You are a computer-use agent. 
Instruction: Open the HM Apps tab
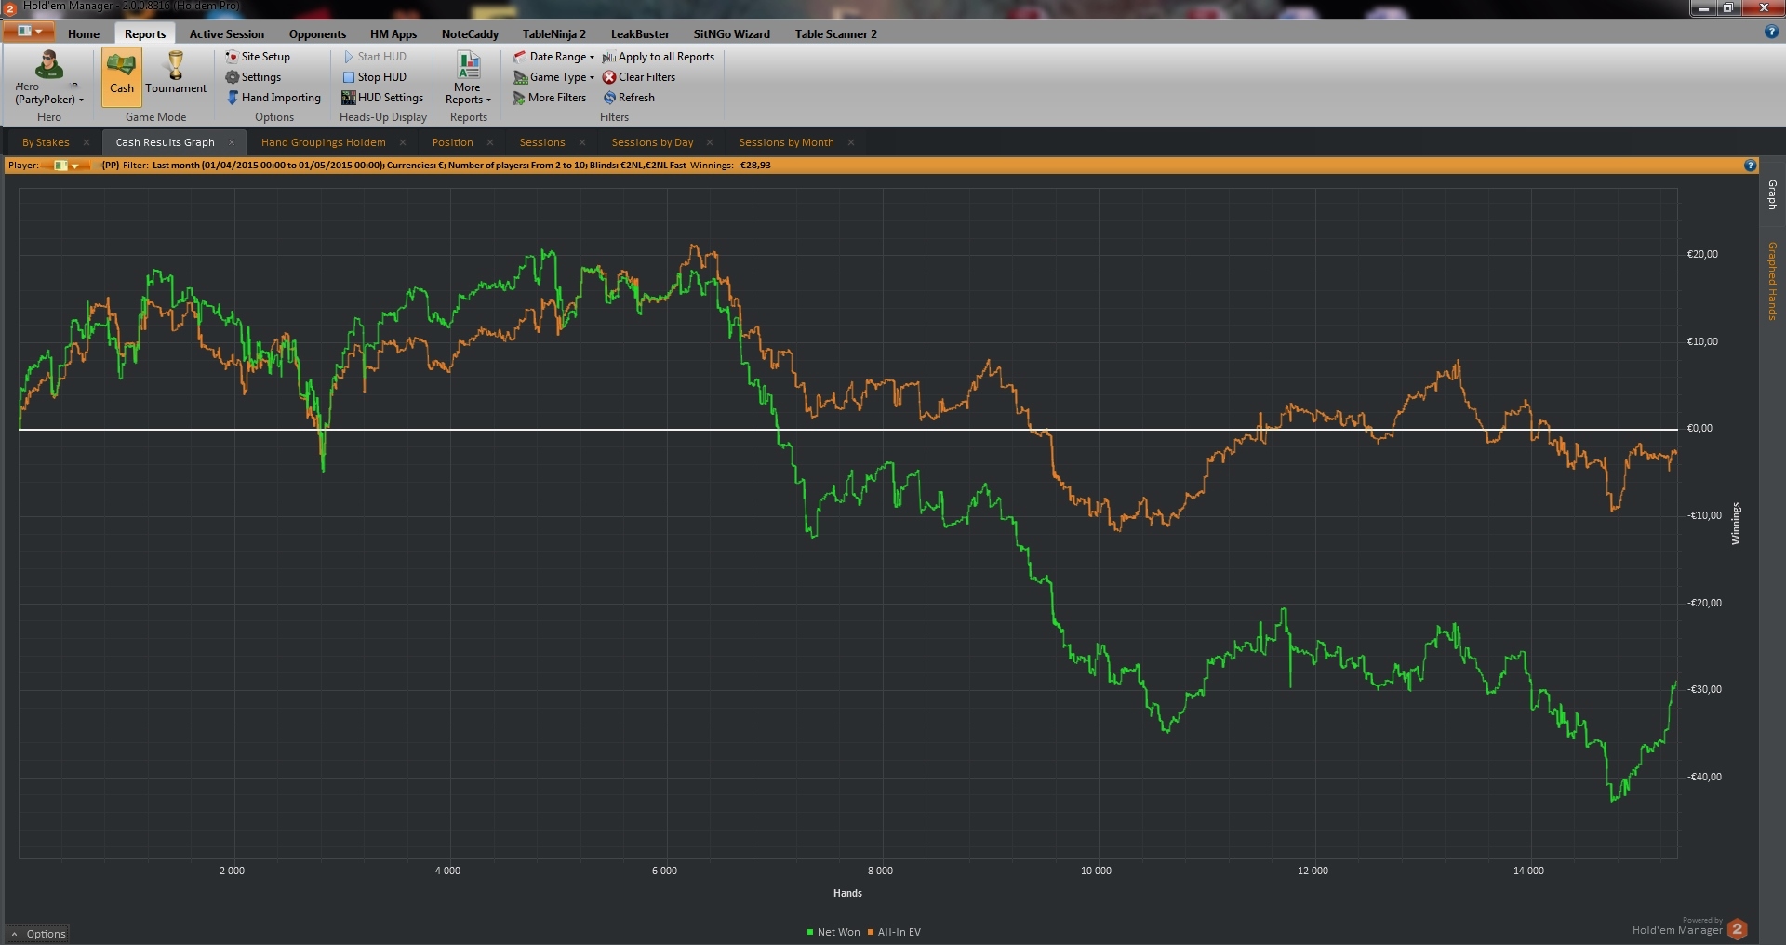(393, 33)
